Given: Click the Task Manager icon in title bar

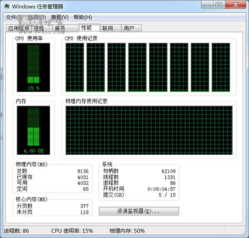Looking at the screenshot, I should click(7, 6).
